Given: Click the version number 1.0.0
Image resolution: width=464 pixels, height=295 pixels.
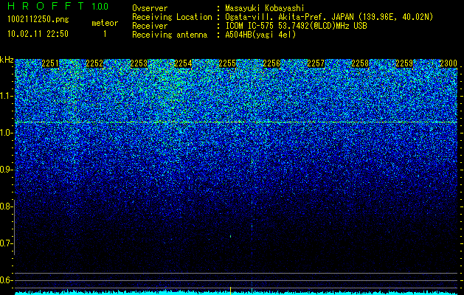Looking at the screenshot, I should click(100, 7).
